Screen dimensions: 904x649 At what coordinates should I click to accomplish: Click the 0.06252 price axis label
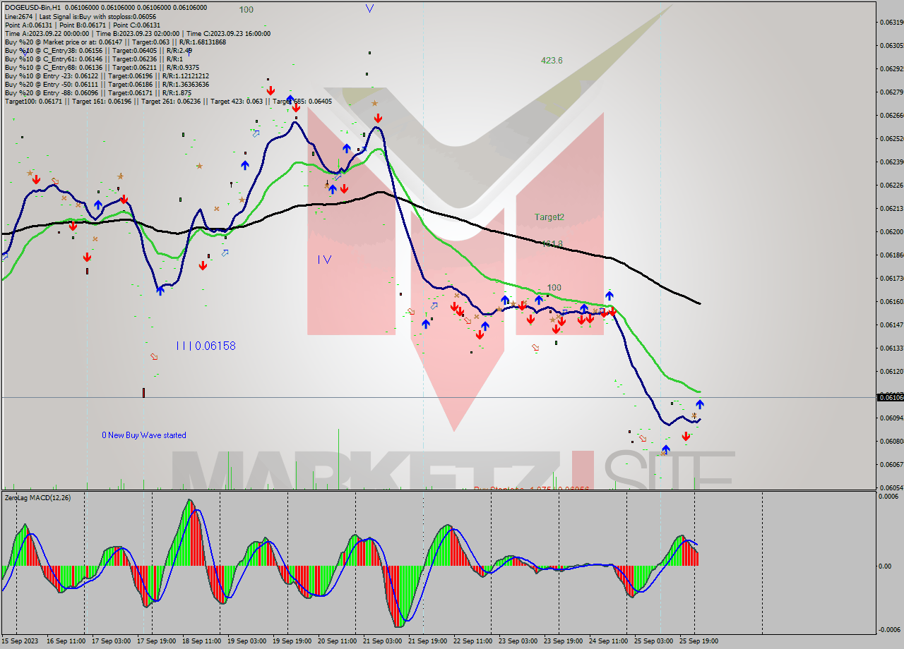point(892,138)
